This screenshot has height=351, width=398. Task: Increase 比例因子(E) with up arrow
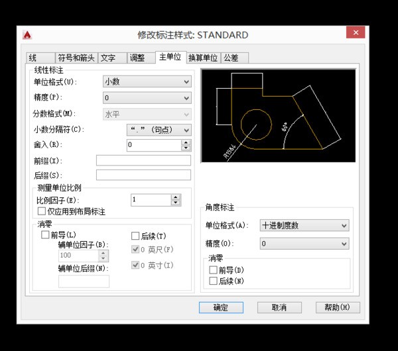(x=176, y=197)
